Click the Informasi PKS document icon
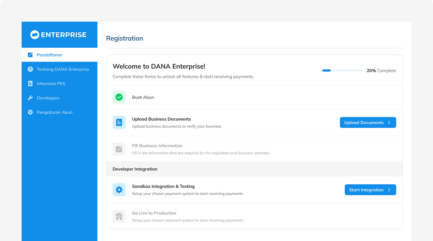Viewport: 433px width, 241px height. [30, 84]
